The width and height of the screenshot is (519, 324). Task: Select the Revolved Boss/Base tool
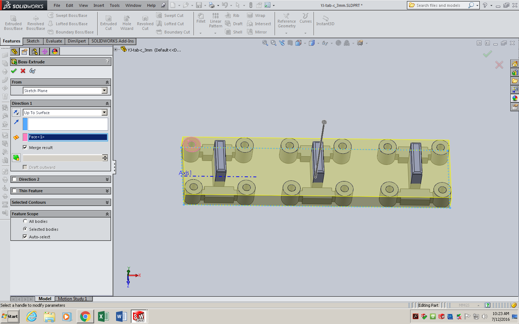(x=36, y=23)
